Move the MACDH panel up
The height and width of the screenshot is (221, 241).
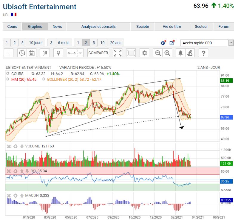click(22, 196)
